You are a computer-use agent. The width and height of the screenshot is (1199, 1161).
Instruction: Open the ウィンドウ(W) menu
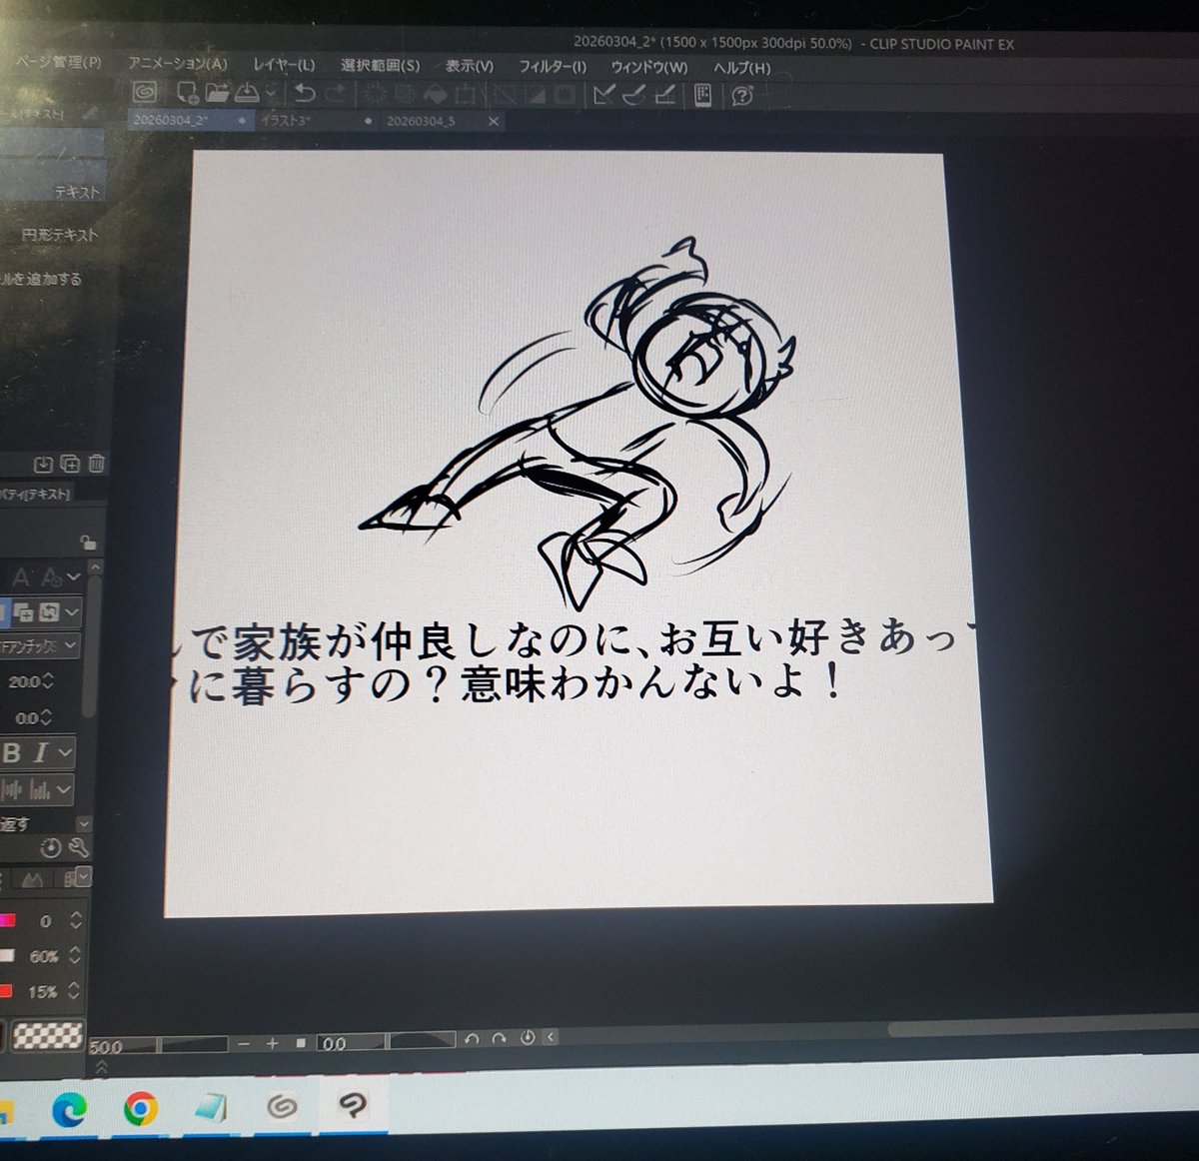tap(649, 68)
